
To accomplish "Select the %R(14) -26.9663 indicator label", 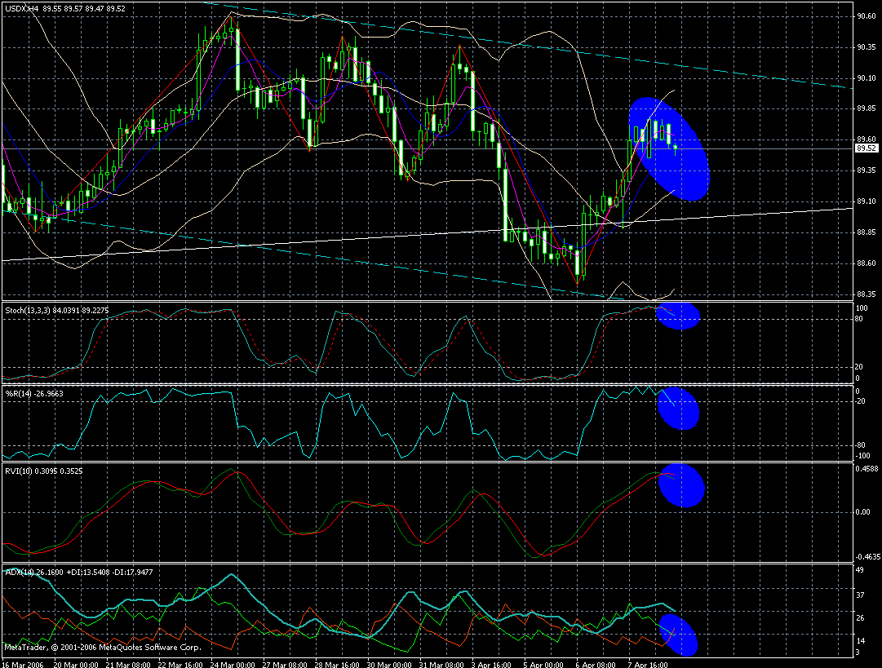I will pos(33,394).
